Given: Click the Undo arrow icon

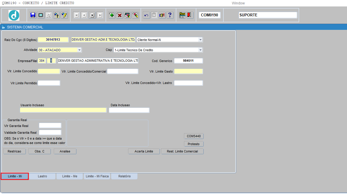Looking at the screenshot, I should (x=146, y=15).
